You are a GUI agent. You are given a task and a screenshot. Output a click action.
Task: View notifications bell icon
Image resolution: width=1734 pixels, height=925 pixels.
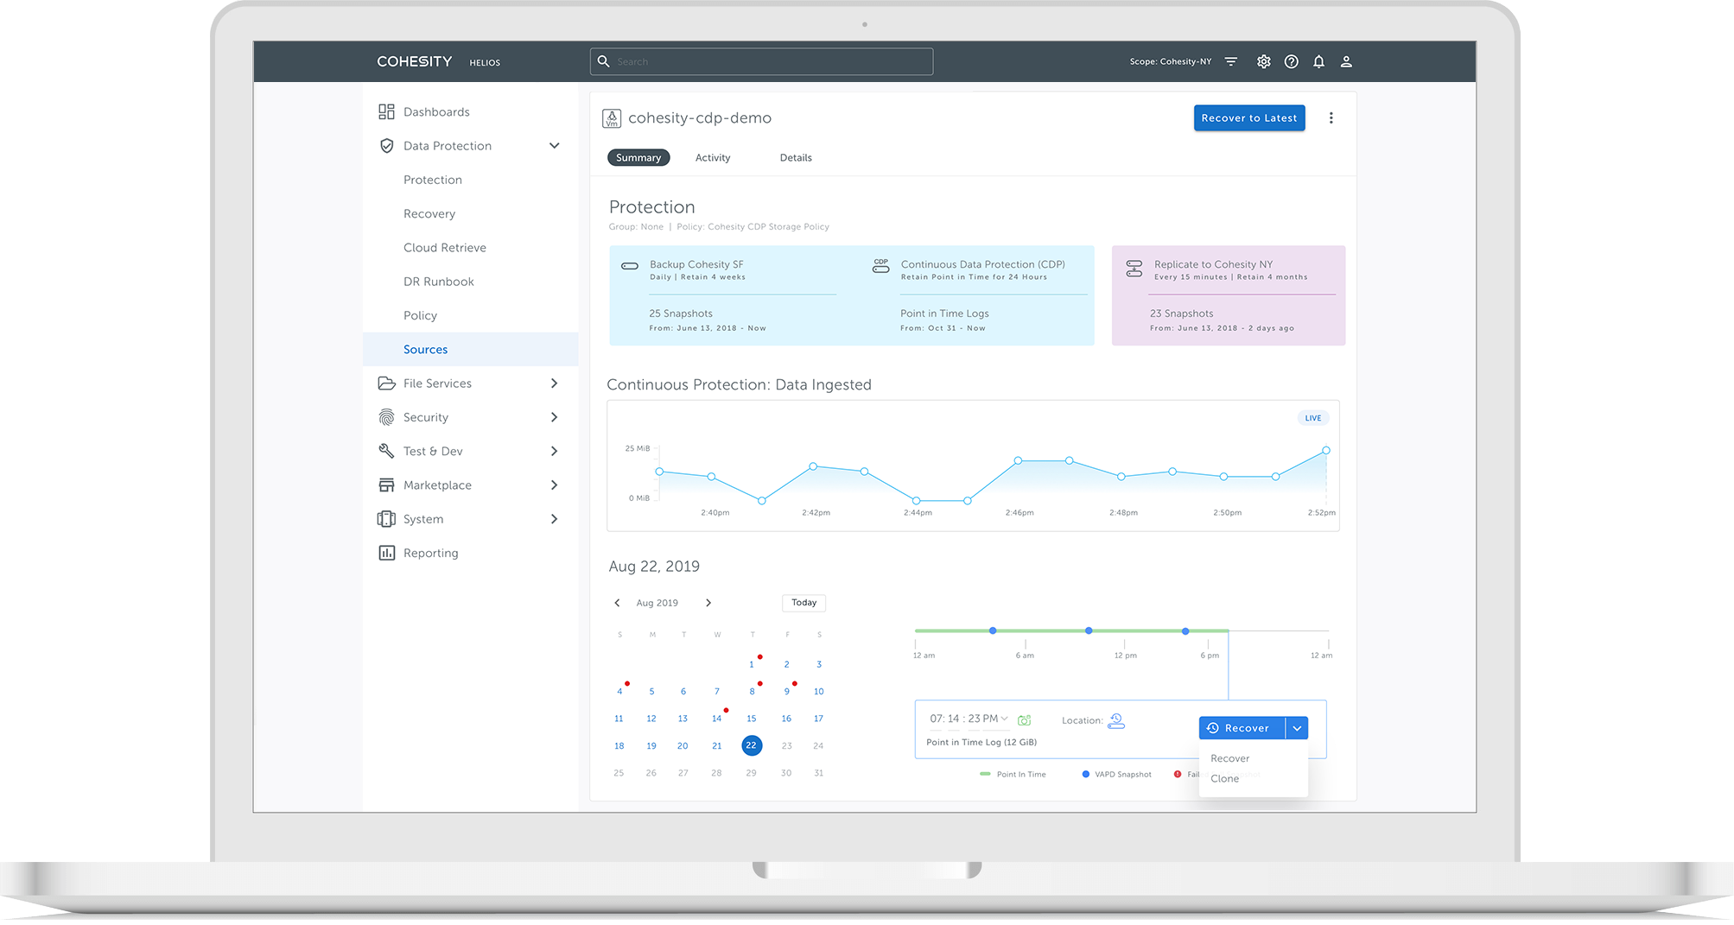1319,61
